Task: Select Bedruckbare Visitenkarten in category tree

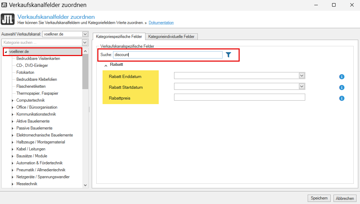Action: coord(38,58)
